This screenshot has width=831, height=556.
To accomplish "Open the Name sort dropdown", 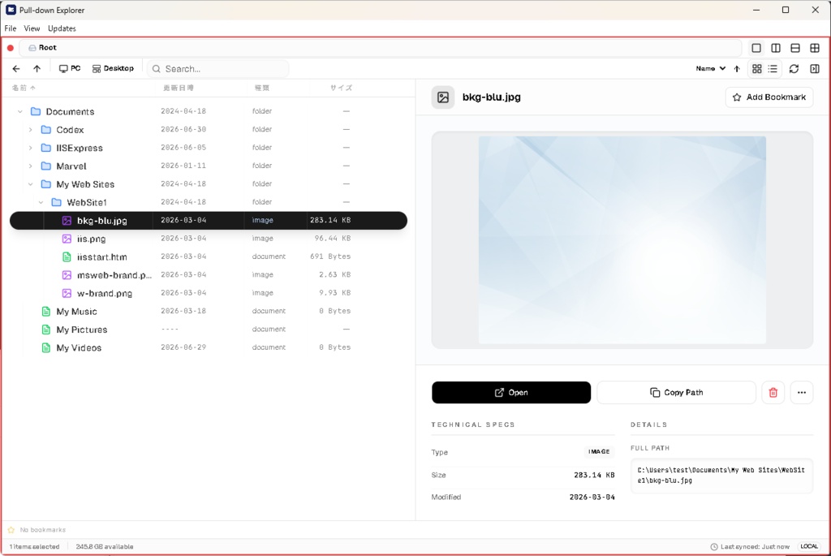I will [x=710, y=69].
